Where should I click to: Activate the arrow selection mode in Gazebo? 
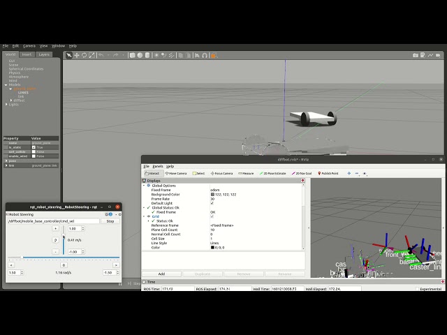tap(69, 55)
